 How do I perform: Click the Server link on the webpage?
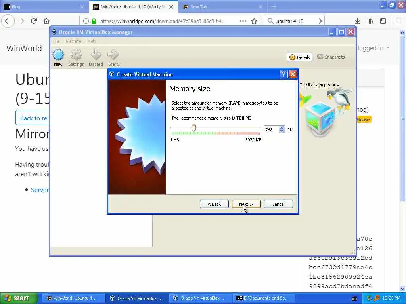[x=40, y=190]
